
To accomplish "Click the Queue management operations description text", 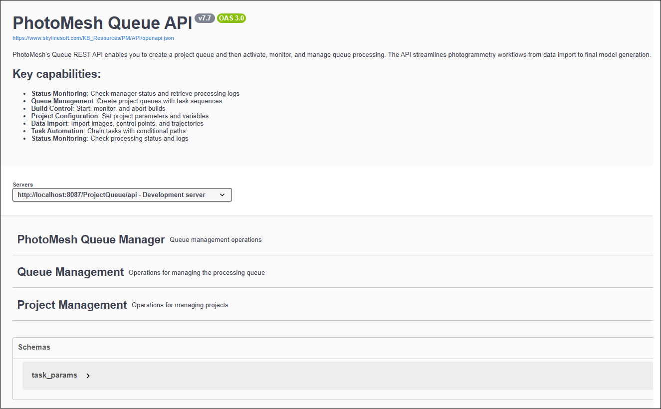I will coord(215,239).
